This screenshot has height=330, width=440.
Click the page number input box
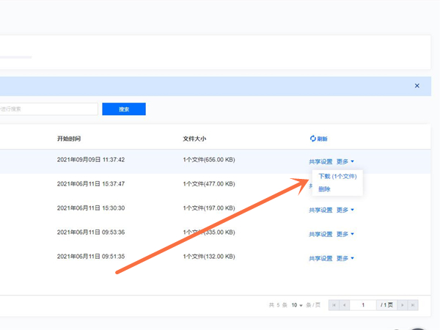coord(363,304)
